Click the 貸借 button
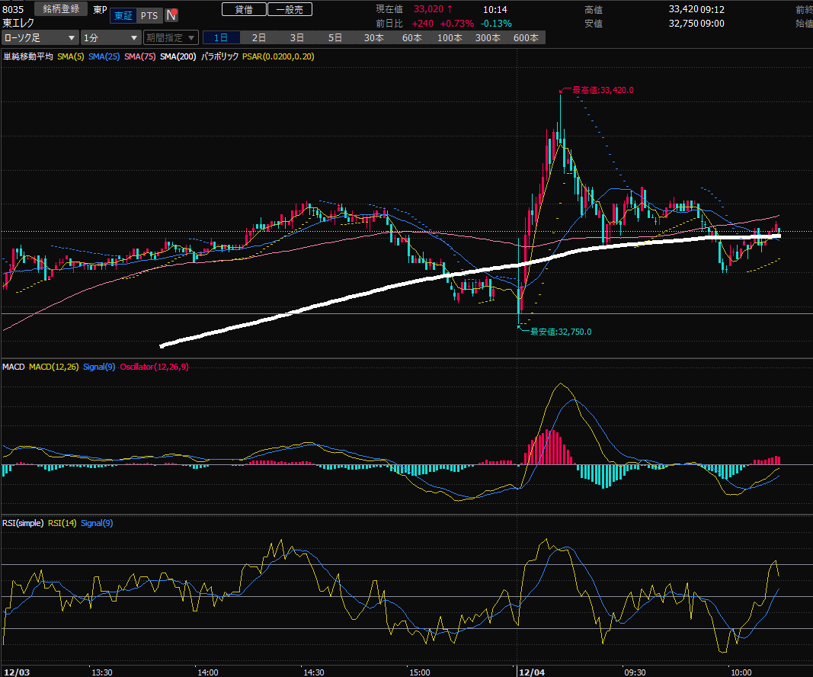 [244, 9]
